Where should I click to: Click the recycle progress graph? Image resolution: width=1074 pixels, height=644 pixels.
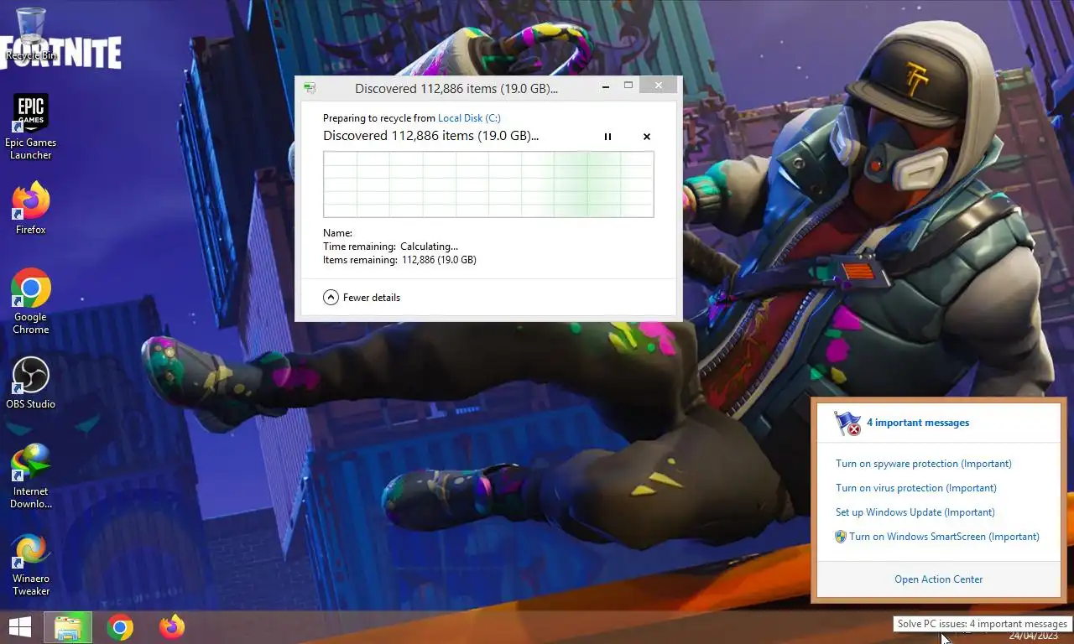[x=488, y=184]
